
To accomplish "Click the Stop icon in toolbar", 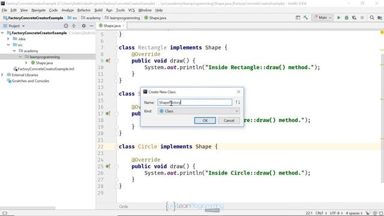I will click(362, 17).
